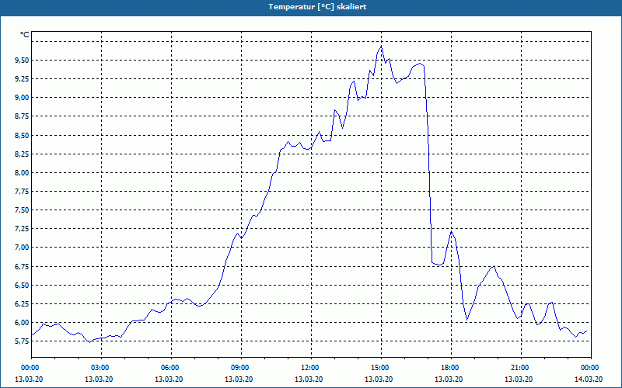Viewport: 622px width, 388px height.
Task: Select the 7,50 y-axis value
Action: 23,210
